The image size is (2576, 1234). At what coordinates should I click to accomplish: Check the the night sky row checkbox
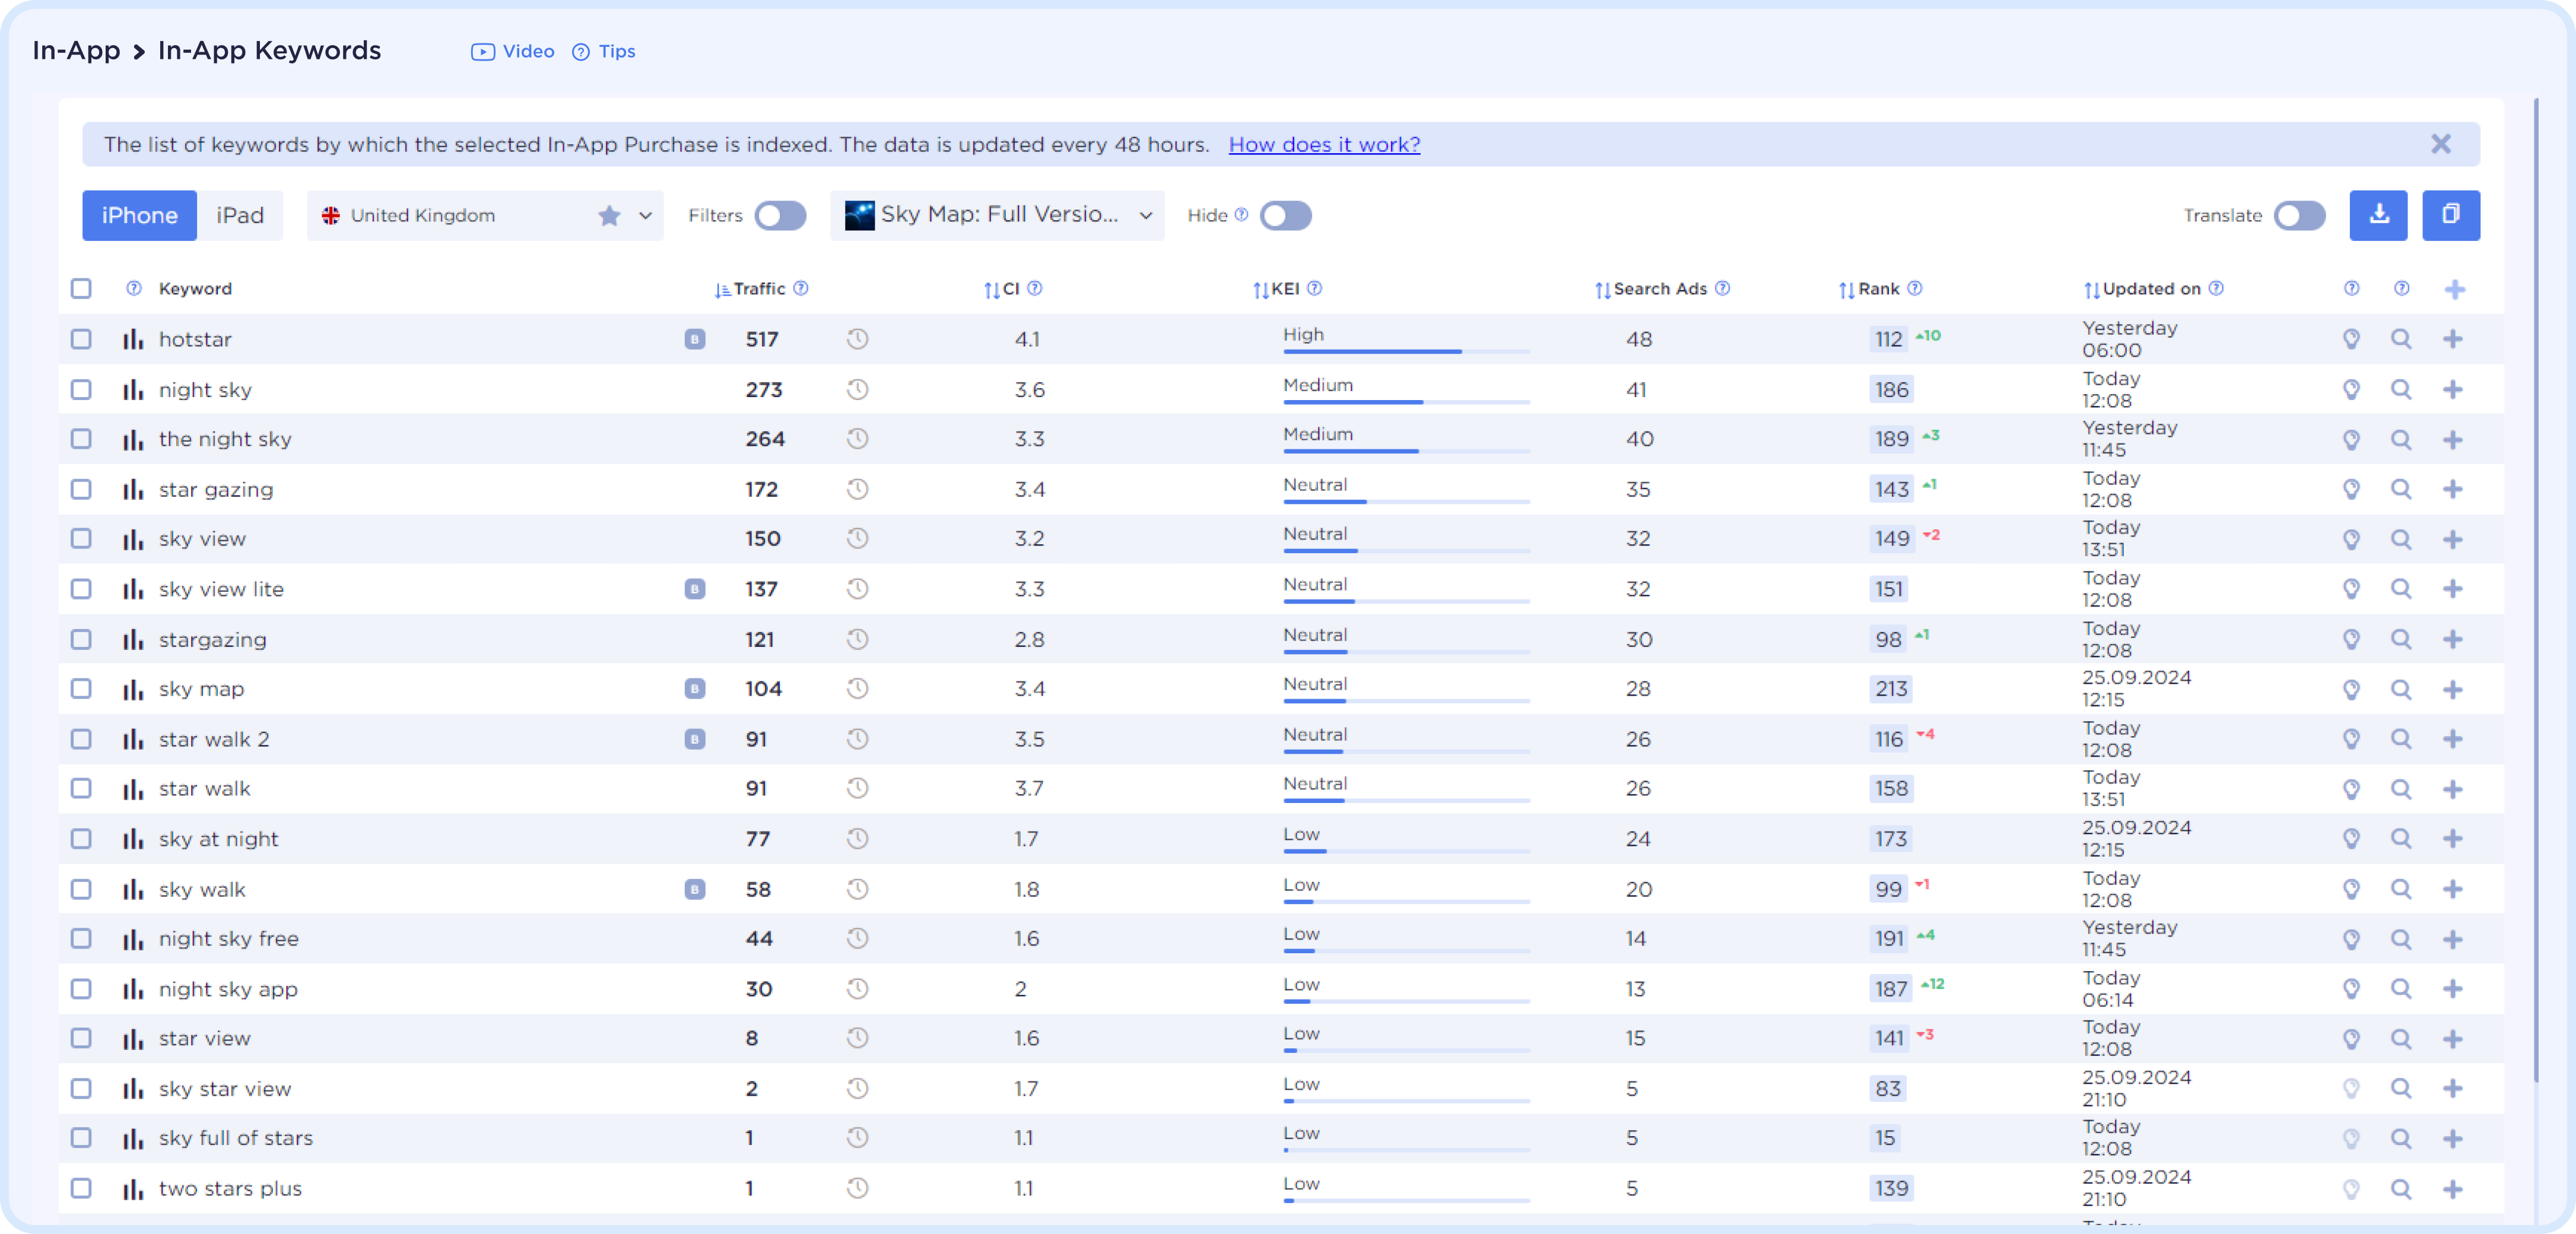(x=81, y=439)
